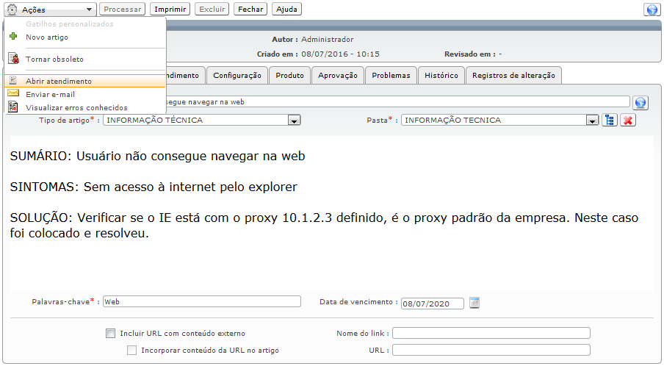This screenshot has height=366, width=664.
Task: Select Enviar e-mail in the actions menu
Action: click(50, 94)
